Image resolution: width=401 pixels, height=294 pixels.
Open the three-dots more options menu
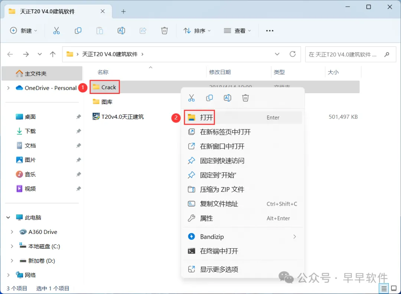tap(270, 31)
